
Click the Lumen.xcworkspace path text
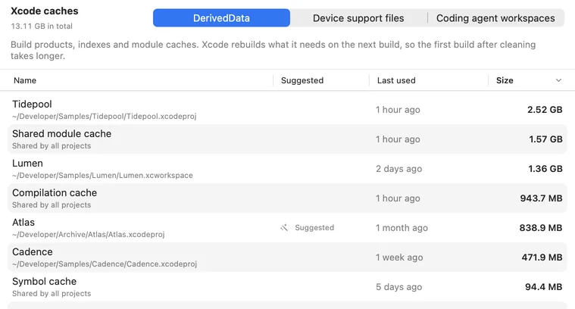[102, 175]
